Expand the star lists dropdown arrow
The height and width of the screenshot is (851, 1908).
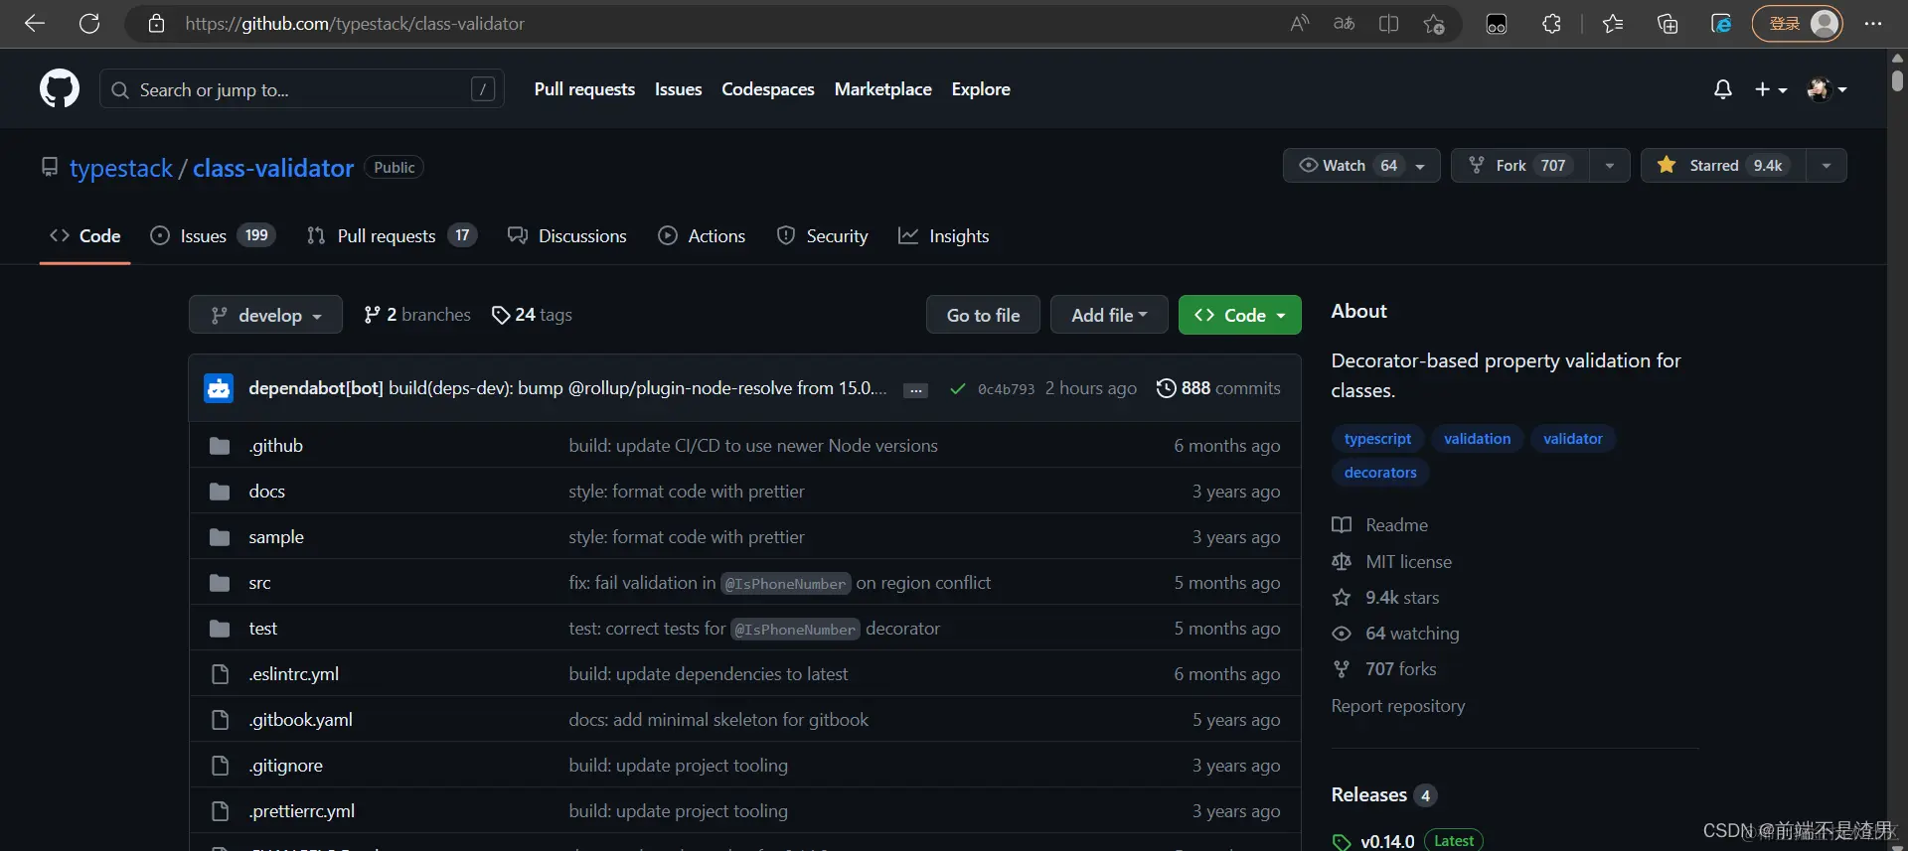pos(1827,166)
